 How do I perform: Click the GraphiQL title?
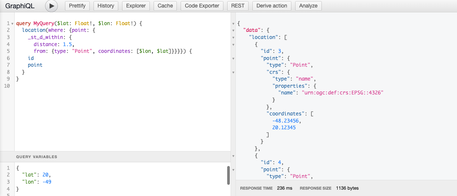coord(21,6)
